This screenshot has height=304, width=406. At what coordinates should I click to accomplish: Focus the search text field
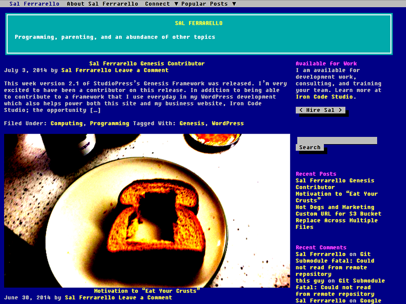coord(337,140)
